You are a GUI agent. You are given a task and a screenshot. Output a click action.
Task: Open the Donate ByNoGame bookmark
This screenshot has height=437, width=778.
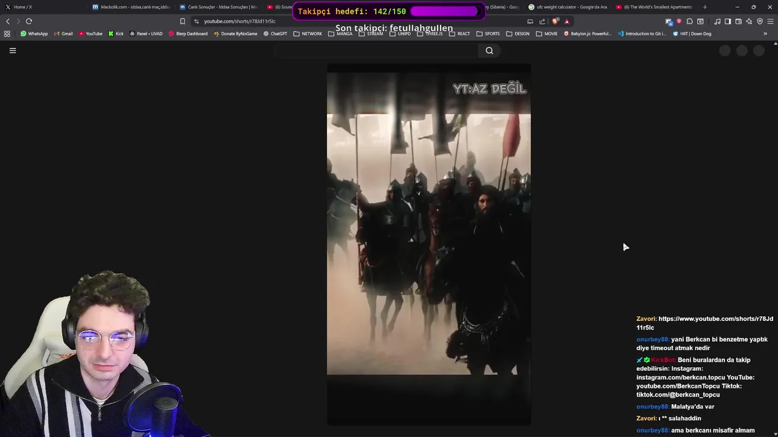coord(235,33)
